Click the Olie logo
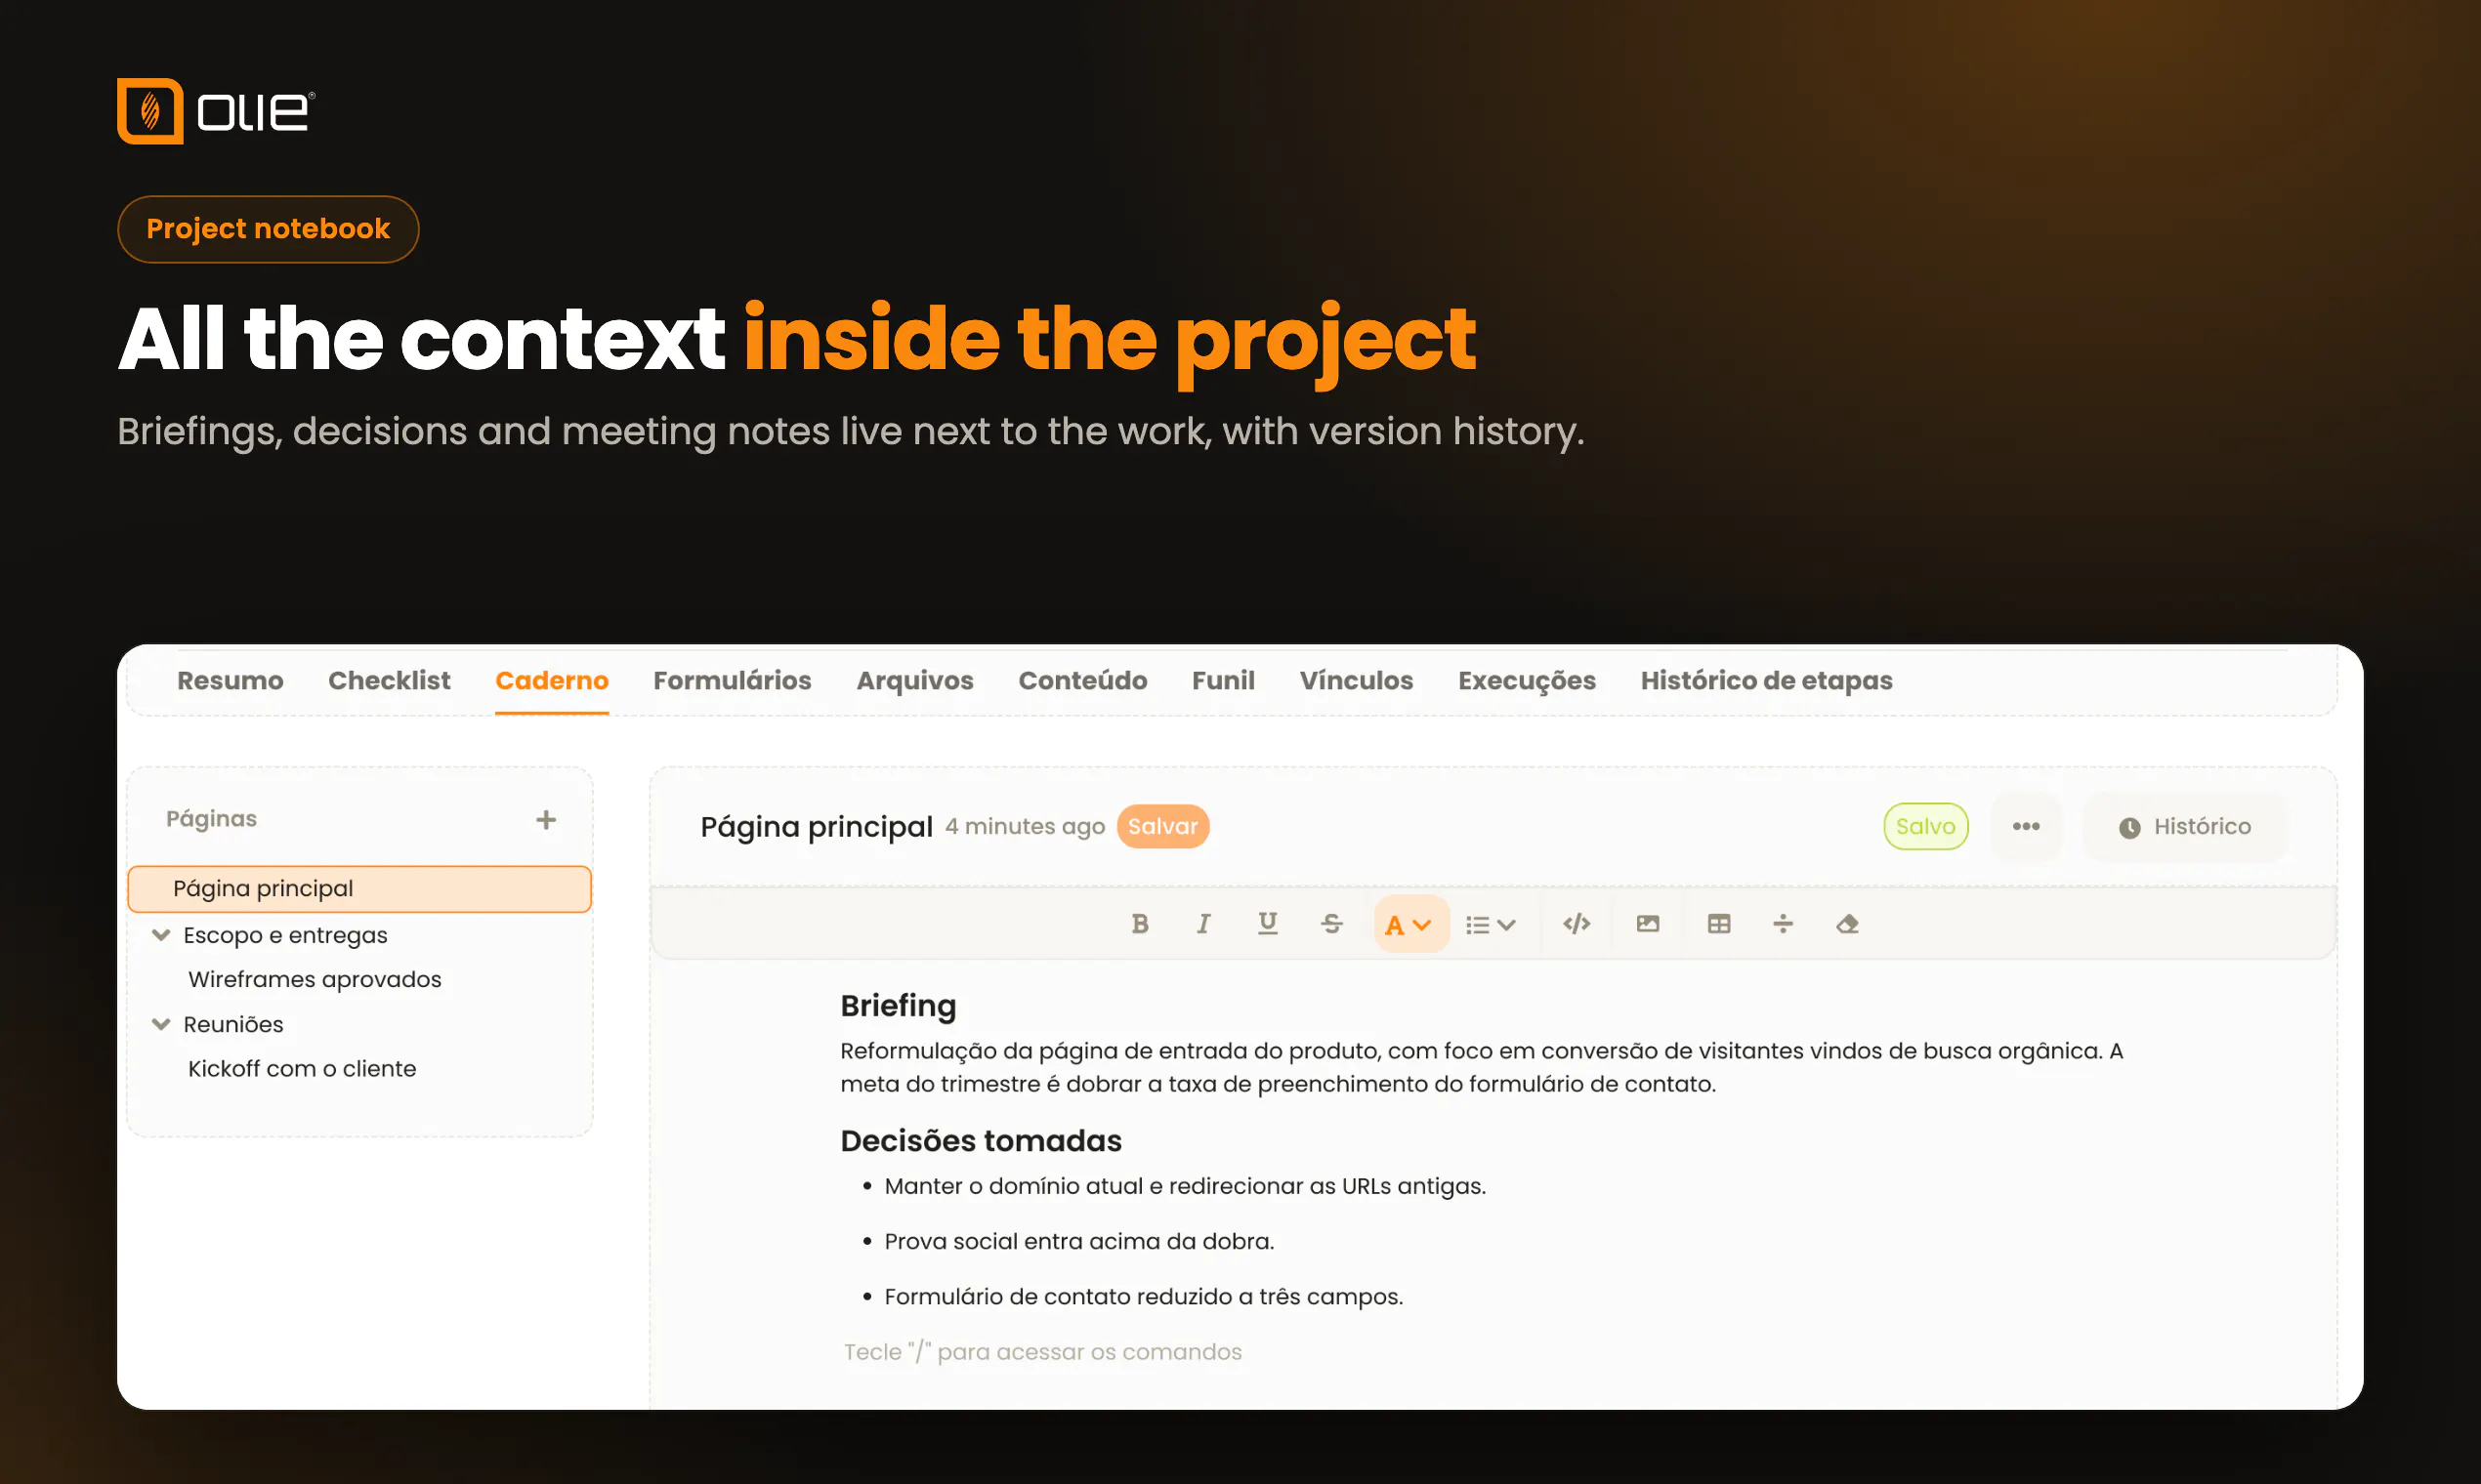2481x1484 pixels. (216, 111)
